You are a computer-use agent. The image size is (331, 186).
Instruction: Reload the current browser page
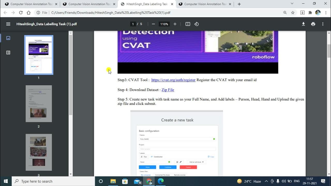(21, 12)
